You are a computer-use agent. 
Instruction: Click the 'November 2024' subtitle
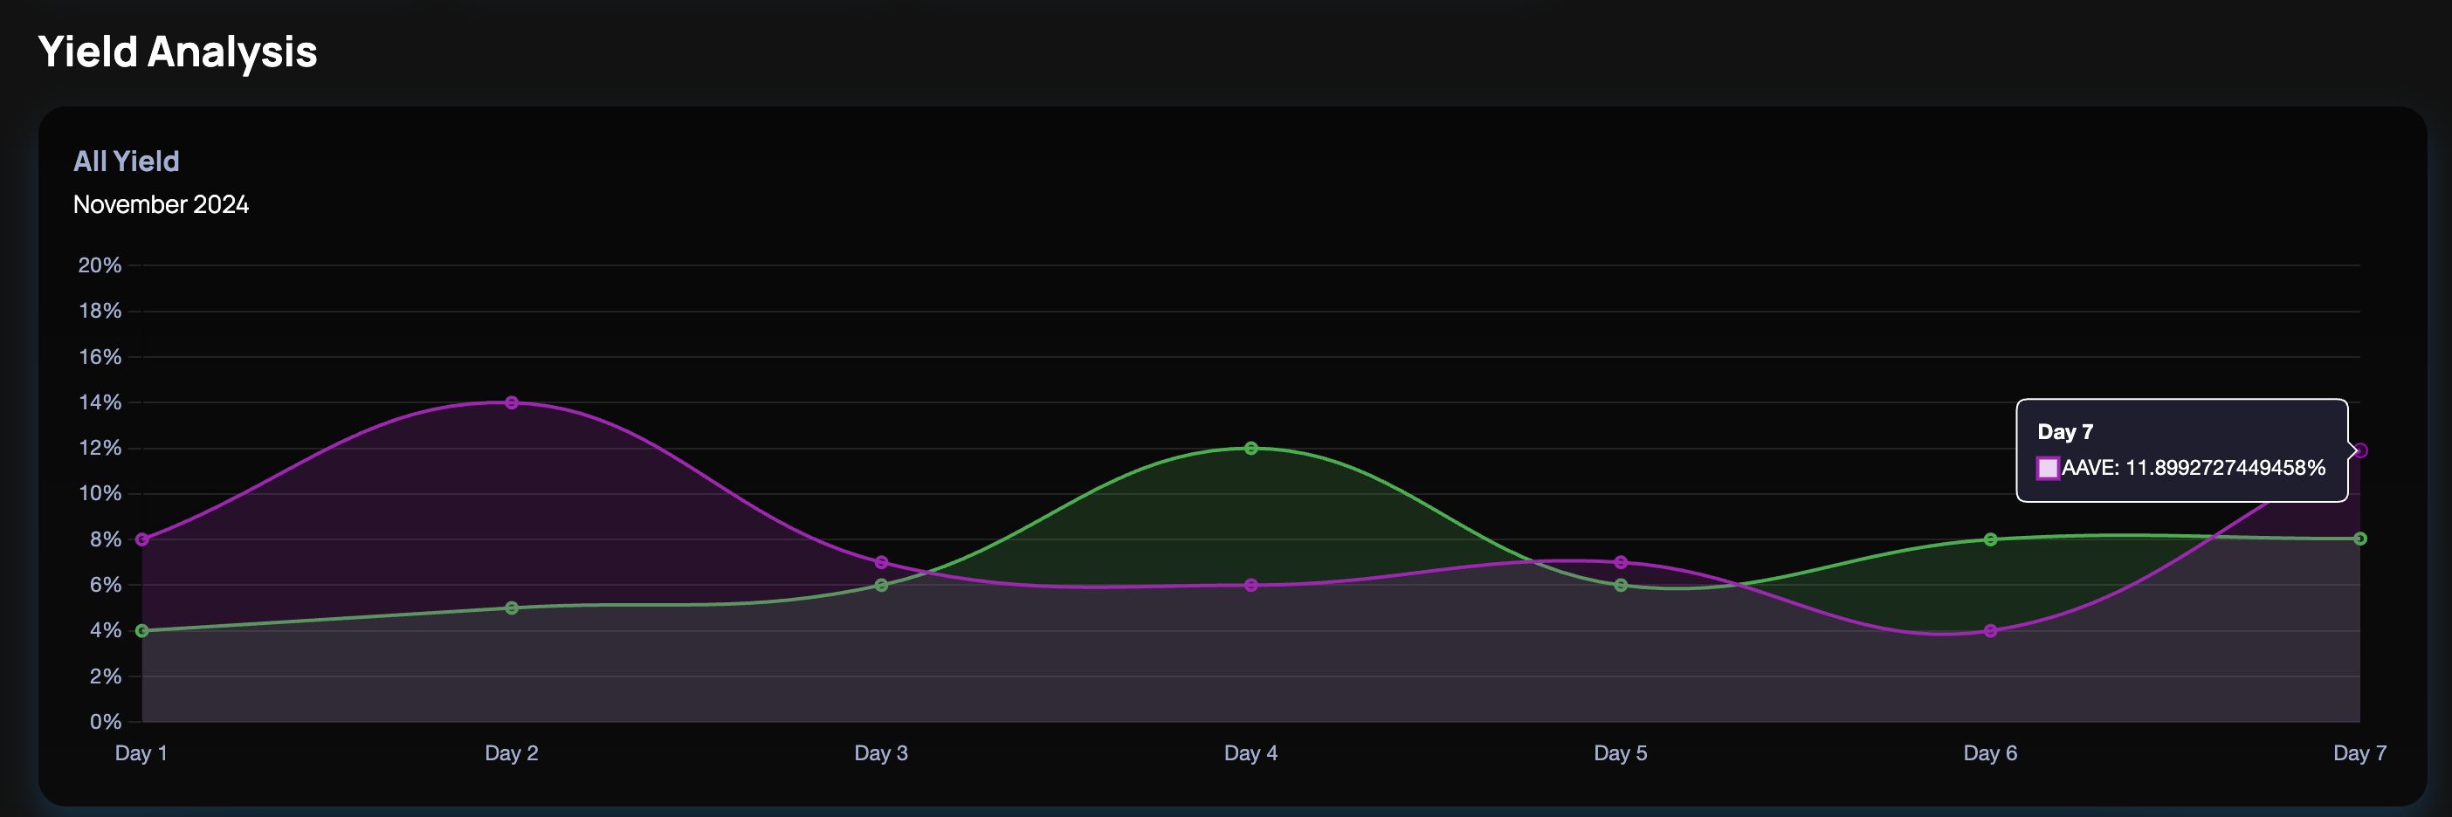[161, 204]
